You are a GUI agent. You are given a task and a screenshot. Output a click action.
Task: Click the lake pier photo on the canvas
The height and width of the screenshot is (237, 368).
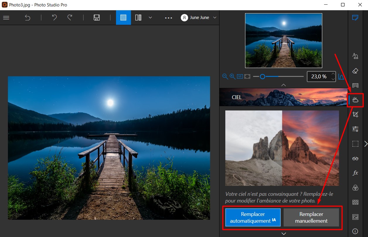point(109,148)
